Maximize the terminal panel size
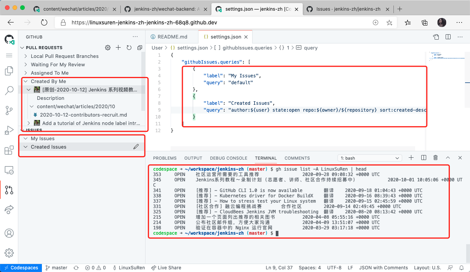 448,158
